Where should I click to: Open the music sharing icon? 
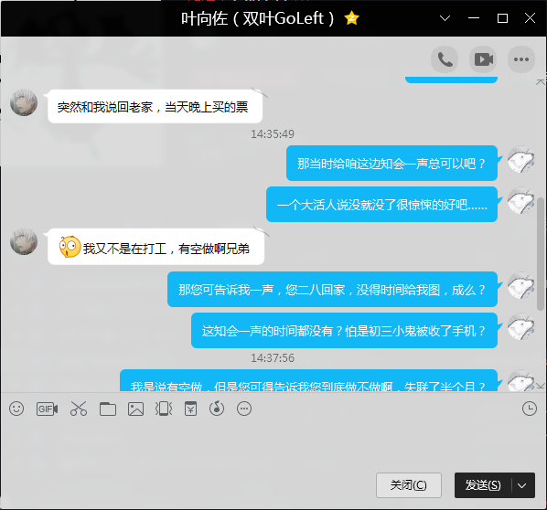point(217,409)
